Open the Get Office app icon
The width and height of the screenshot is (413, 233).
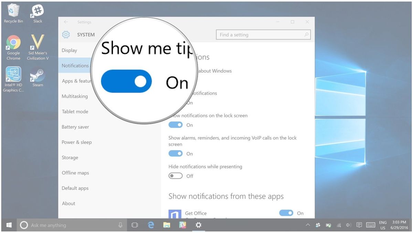176,214
